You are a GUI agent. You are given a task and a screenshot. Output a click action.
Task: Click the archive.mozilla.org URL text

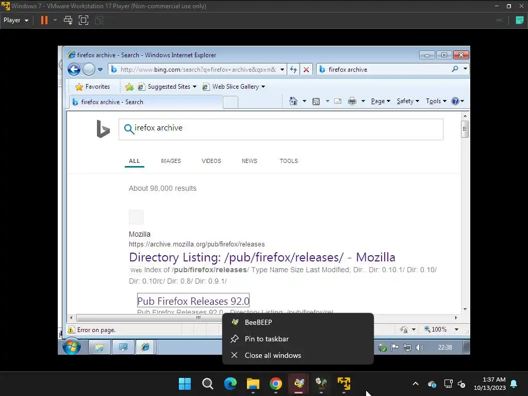click(196, 244)
